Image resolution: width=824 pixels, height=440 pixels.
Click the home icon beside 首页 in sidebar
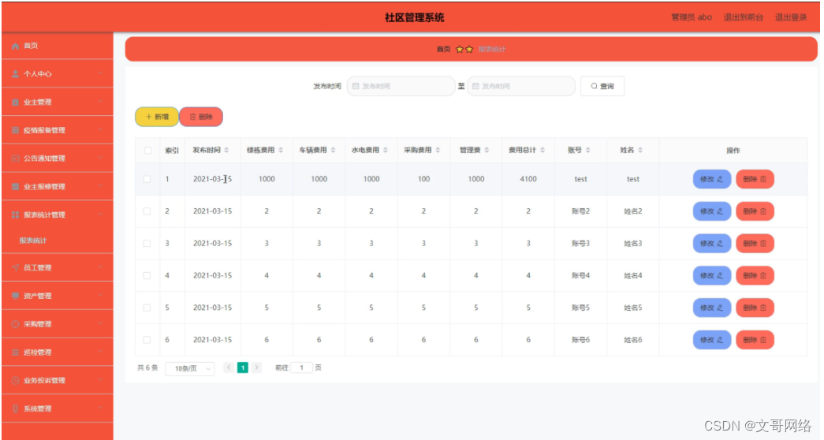click(15, 46)
